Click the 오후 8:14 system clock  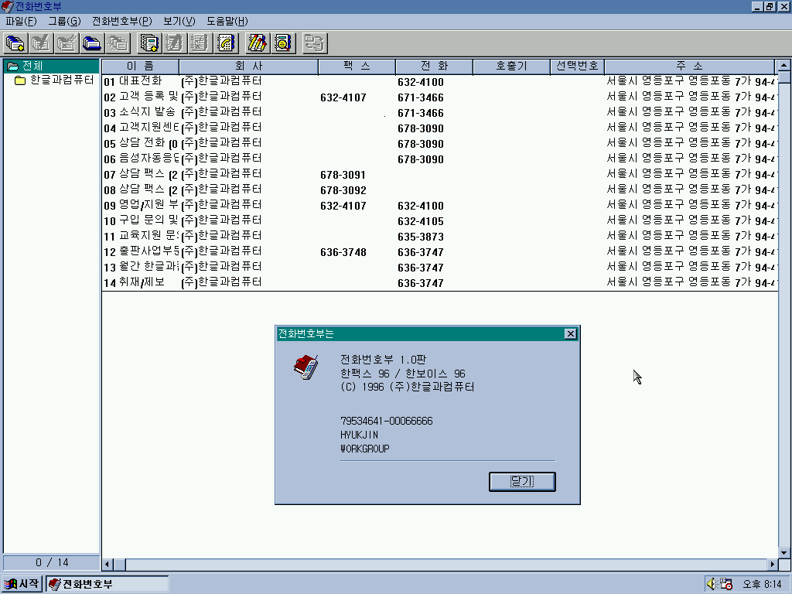[x=762, y=585]
